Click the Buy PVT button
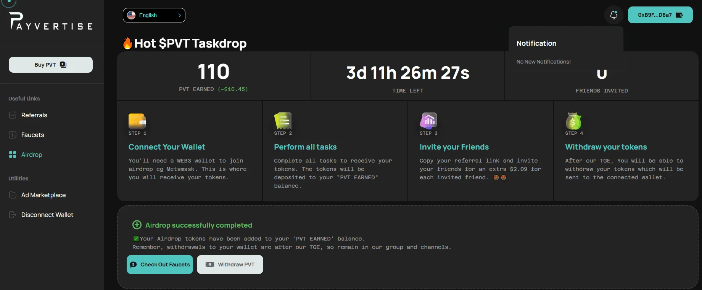Image resolution: width=702 pixels, height=290 pixels. [x=51, y=65]
